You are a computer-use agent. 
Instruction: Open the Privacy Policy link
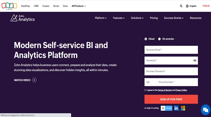pos(181,90)
